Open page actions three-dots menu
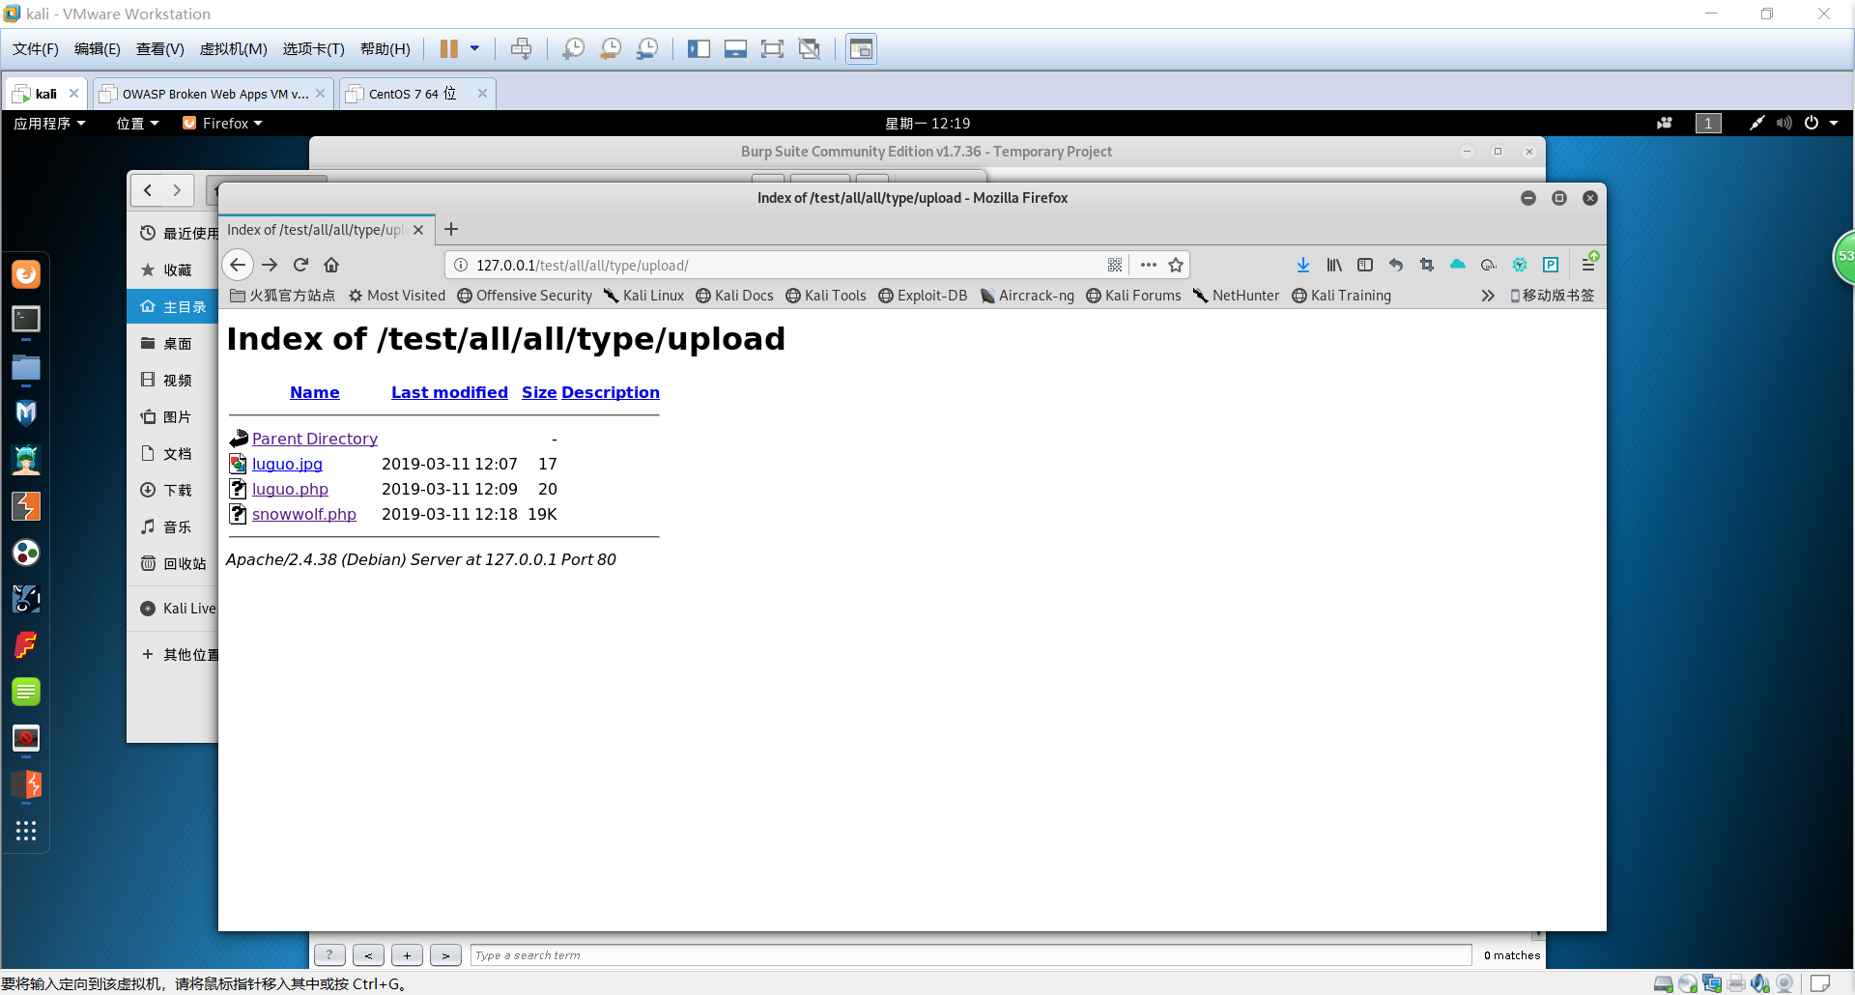The height and width of the screenshot is (995, 1855). [x=1148, y=265]
